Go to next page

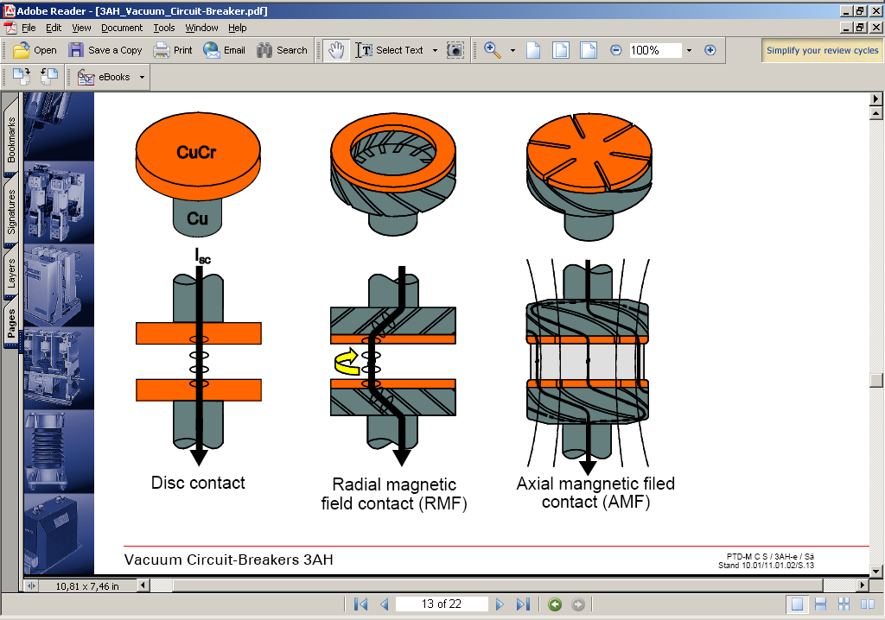(499, 604)
